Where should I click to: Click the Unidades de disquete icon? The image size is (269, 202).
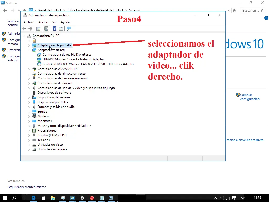34,149
